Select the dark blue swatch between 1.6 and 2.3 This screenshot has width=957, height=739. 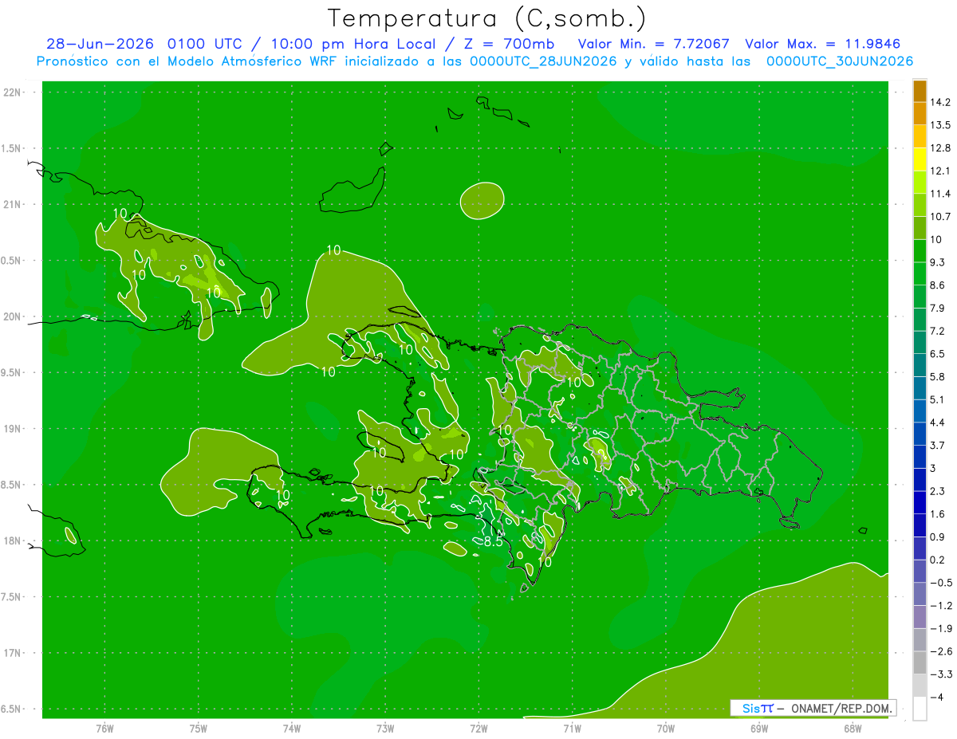pos(920,503)
